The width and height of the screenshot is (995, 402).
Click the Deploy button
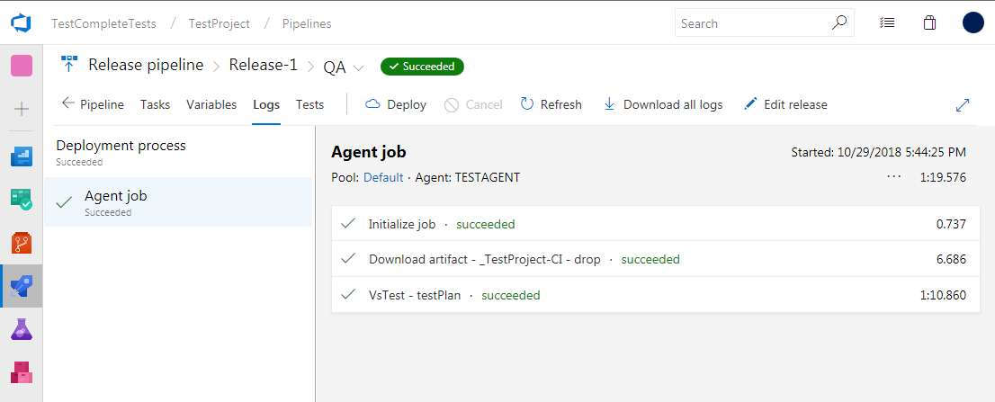tap(396, 104)
